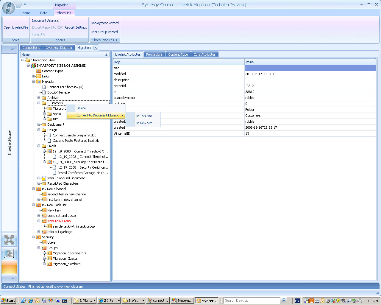Viewport: 381px width, 305px height.
Task: Click the Content Types node icon
Action: pos(39,71)
